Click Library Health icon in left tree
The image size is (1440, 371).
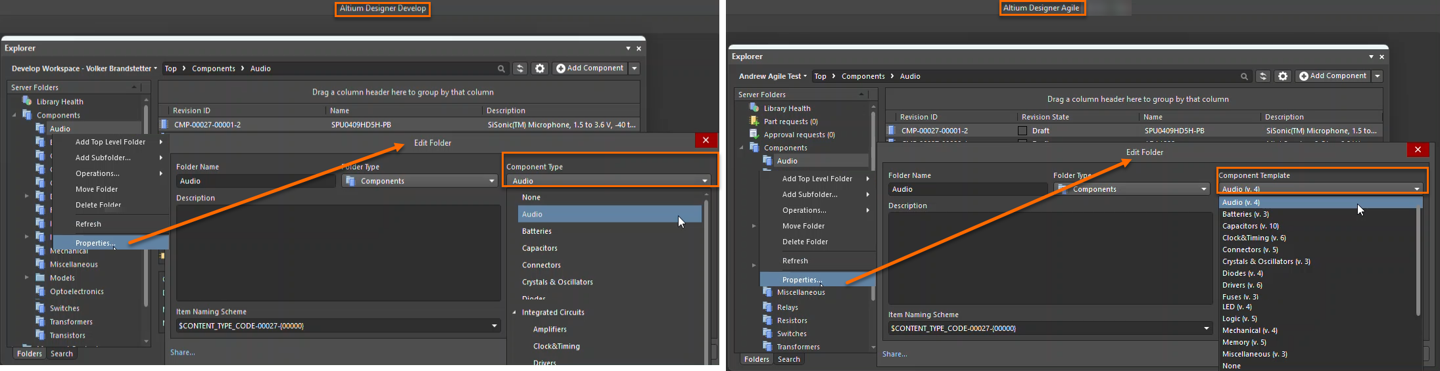point(27,101)
